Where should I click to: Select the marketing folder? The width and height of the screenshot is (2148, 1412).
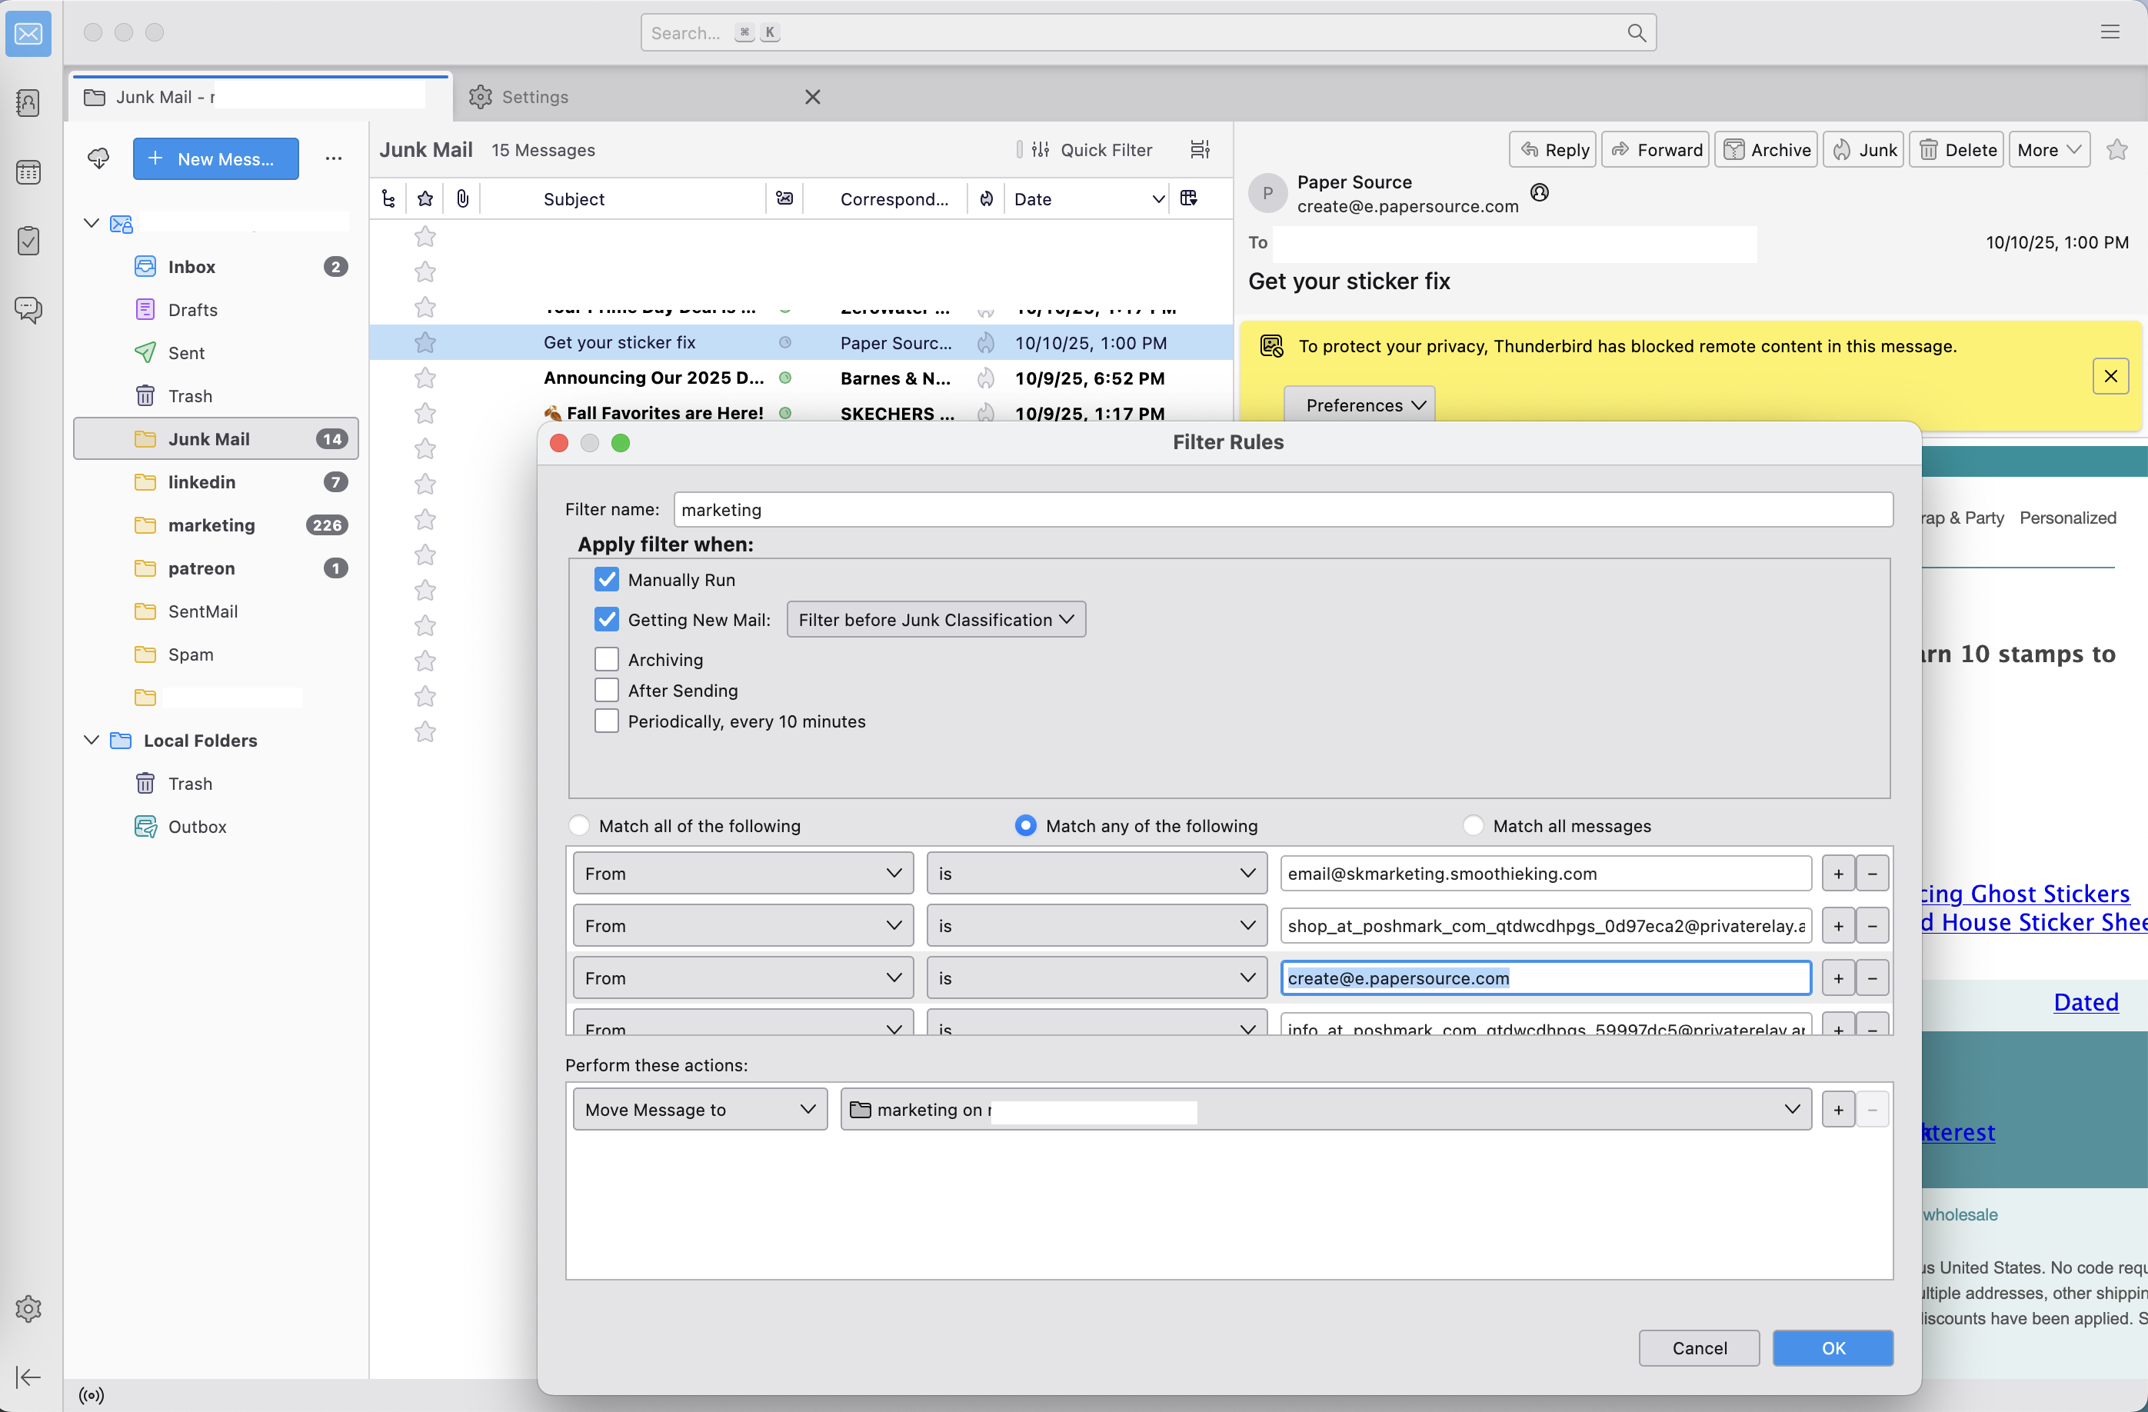(x=211, y=525)
